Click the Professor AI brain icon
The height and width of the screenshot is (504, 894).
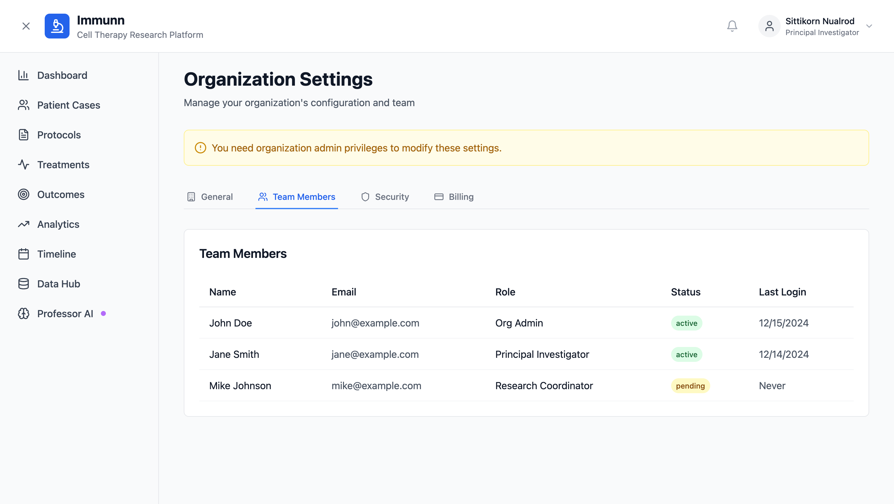pyautogui.click(x=23, y=313)
